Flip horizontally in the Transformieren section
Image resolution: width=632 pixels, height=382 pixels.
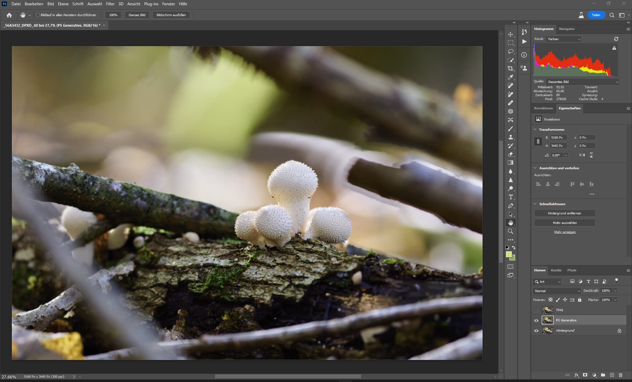point(582,155)
